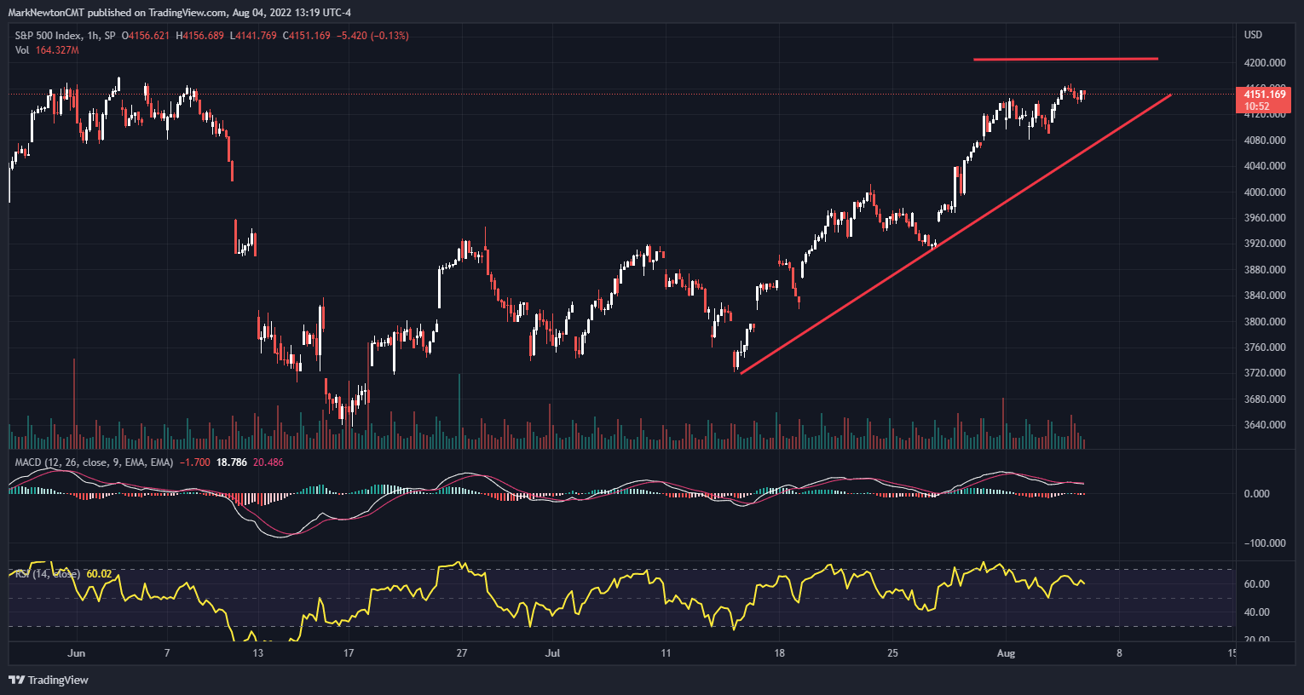Viewport: 1304px width, 695px height.
Task: Click the S&P 500 Index symbol title
Action: (49, 36)
